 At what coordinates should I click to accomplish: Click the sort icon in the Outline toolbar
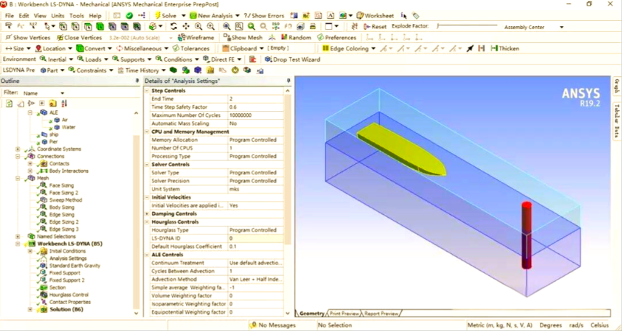64,104
